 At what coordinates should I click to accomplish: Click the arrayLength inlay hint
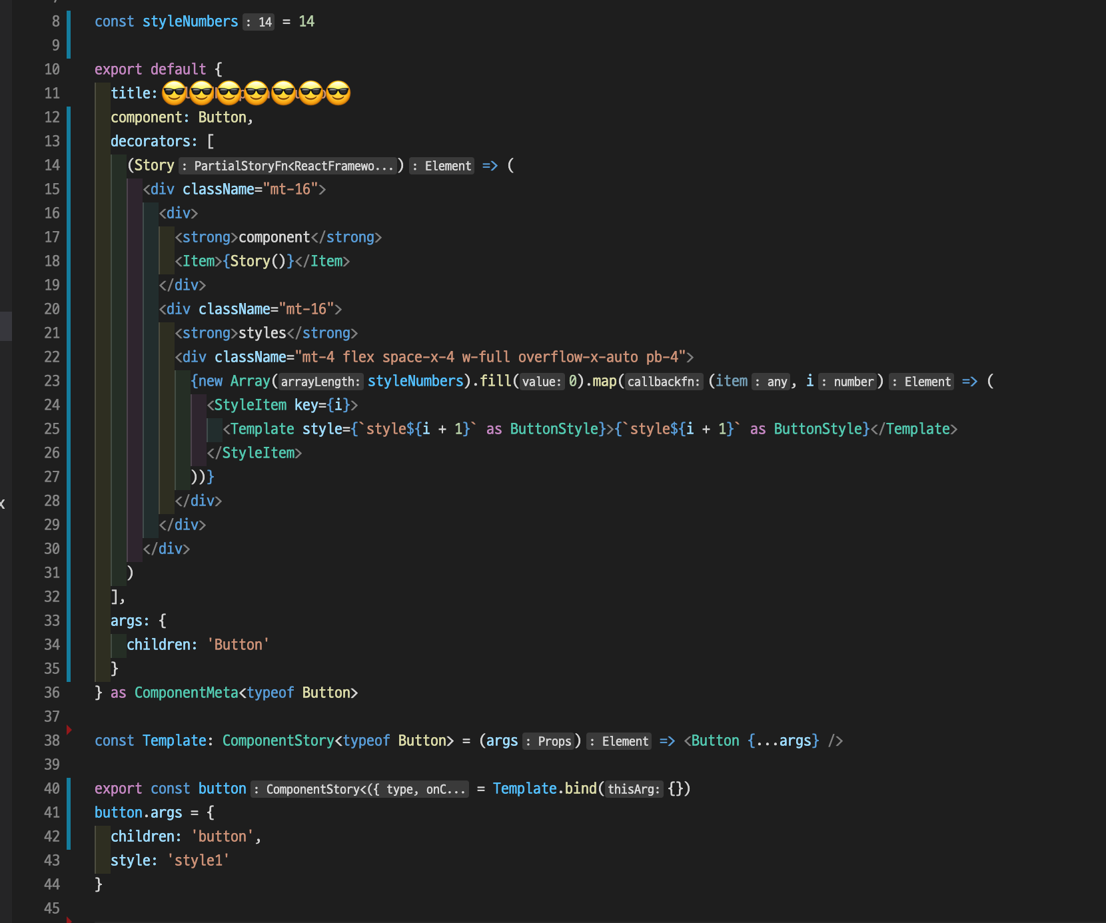click(x=320, y=382)
